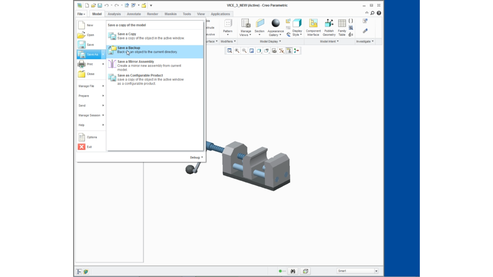Open the Applications tab
Screen dimensions: 493x277
[220, 14]
